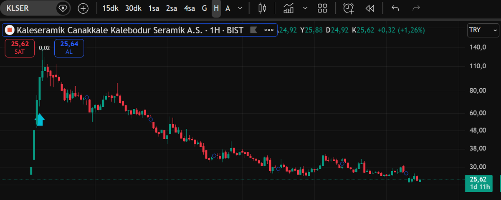Click the K25,62 close value in legend
Image resolution: width=501 pixels, height=200 pixels.
[x=363, y=30]
